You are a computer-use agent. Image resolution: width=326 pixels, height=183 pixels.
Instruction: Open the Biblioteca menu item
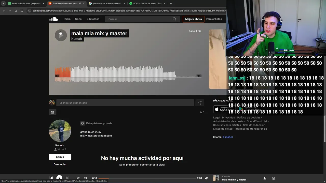click(x=93, y=19)
